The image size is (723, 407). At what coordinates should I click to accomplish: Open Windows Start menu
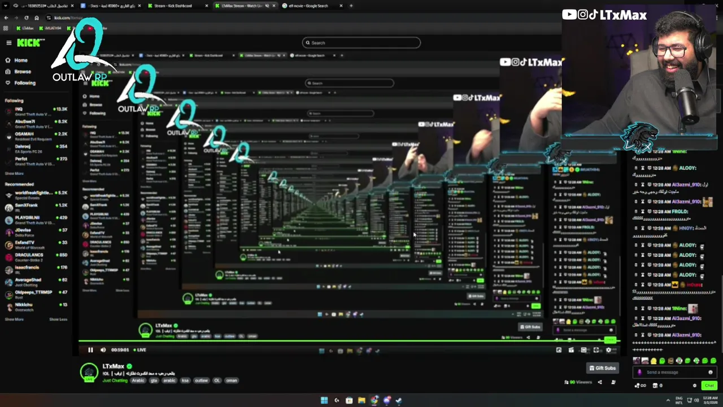(x=324, y=400)
